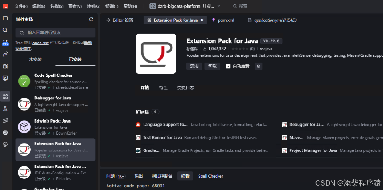This screenshot has width=383, height=190.
Task: Click the open-vsx link
Action: point(41,43)
